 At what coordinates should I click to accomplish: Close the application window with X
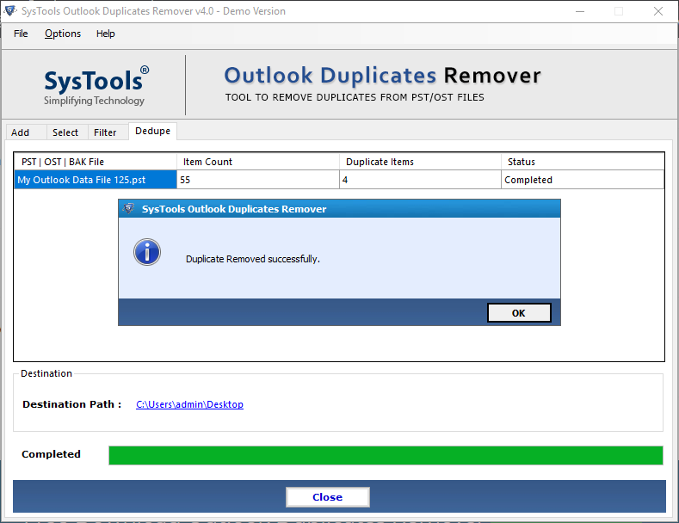tap(658, 11)
